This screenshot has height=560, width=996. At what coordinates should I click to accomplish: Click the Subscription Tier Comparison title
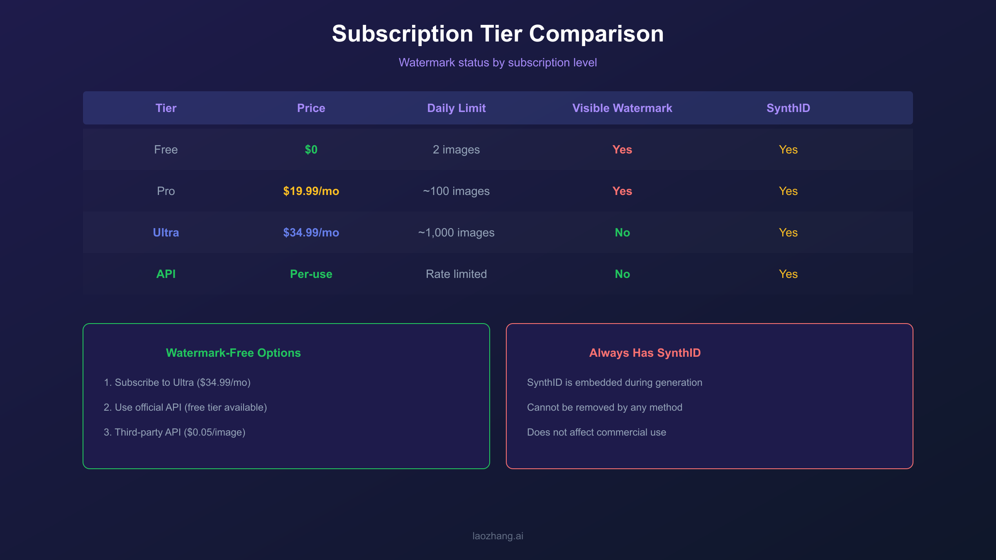498,34
